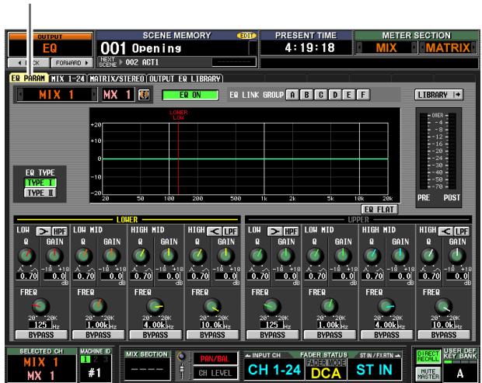Assign EQ LINK GROUP E
The width and height of the screenshot is (482, 383).
[x=349, y=95]
